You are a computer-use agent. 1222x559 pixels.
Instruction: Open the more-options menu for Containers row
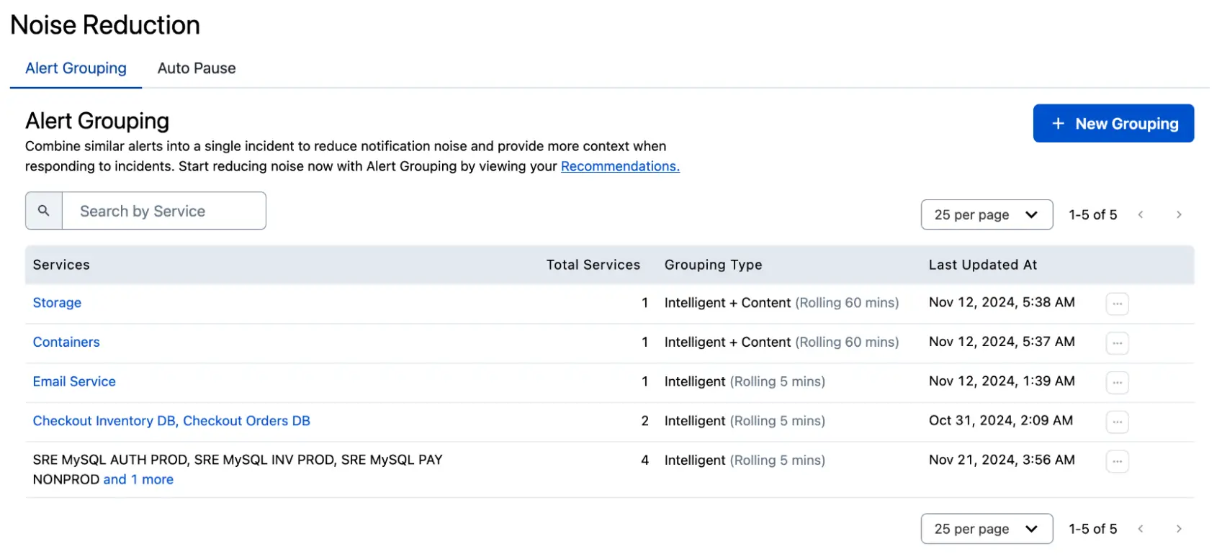[x=1117, y=343]
